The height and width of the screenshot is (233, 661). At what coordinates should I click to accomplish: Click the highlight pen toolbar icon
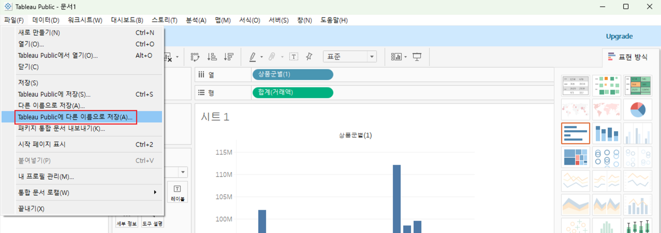[x=252, y=57]
